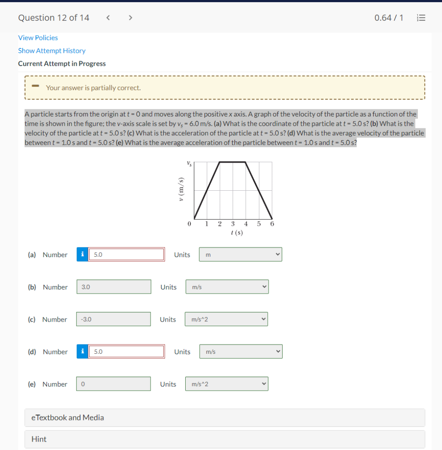This screenshot has height=450, width=442.
Task: Click the number field for part (a)
Action: click(126, 254)
